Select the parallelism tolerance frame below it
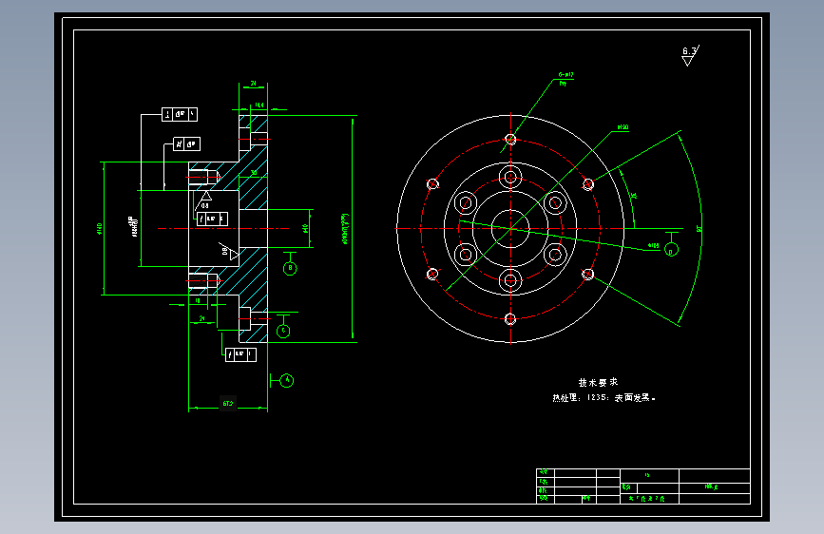The height and width of the screenshot is (534, 824). point(186,144)
